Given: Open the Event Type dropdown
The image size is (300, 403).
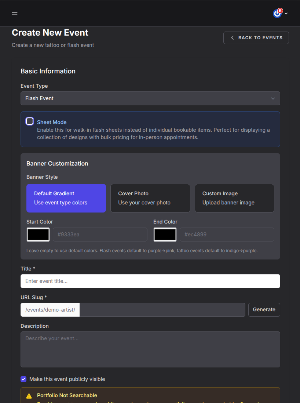Looking at the screenshot, I should coord(150,98).
